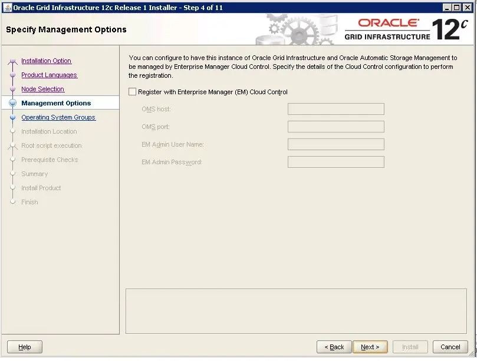Screen dimensions: 477x361
Task: Click the Node Selection step bullet
Action: [12, 89]
